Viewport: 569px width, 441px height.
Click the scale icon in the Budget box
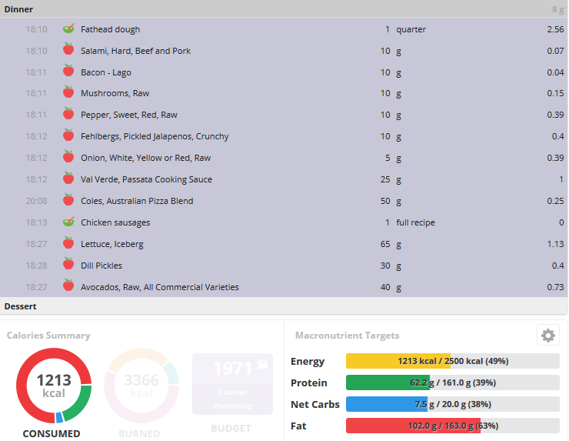pos(263,363)
